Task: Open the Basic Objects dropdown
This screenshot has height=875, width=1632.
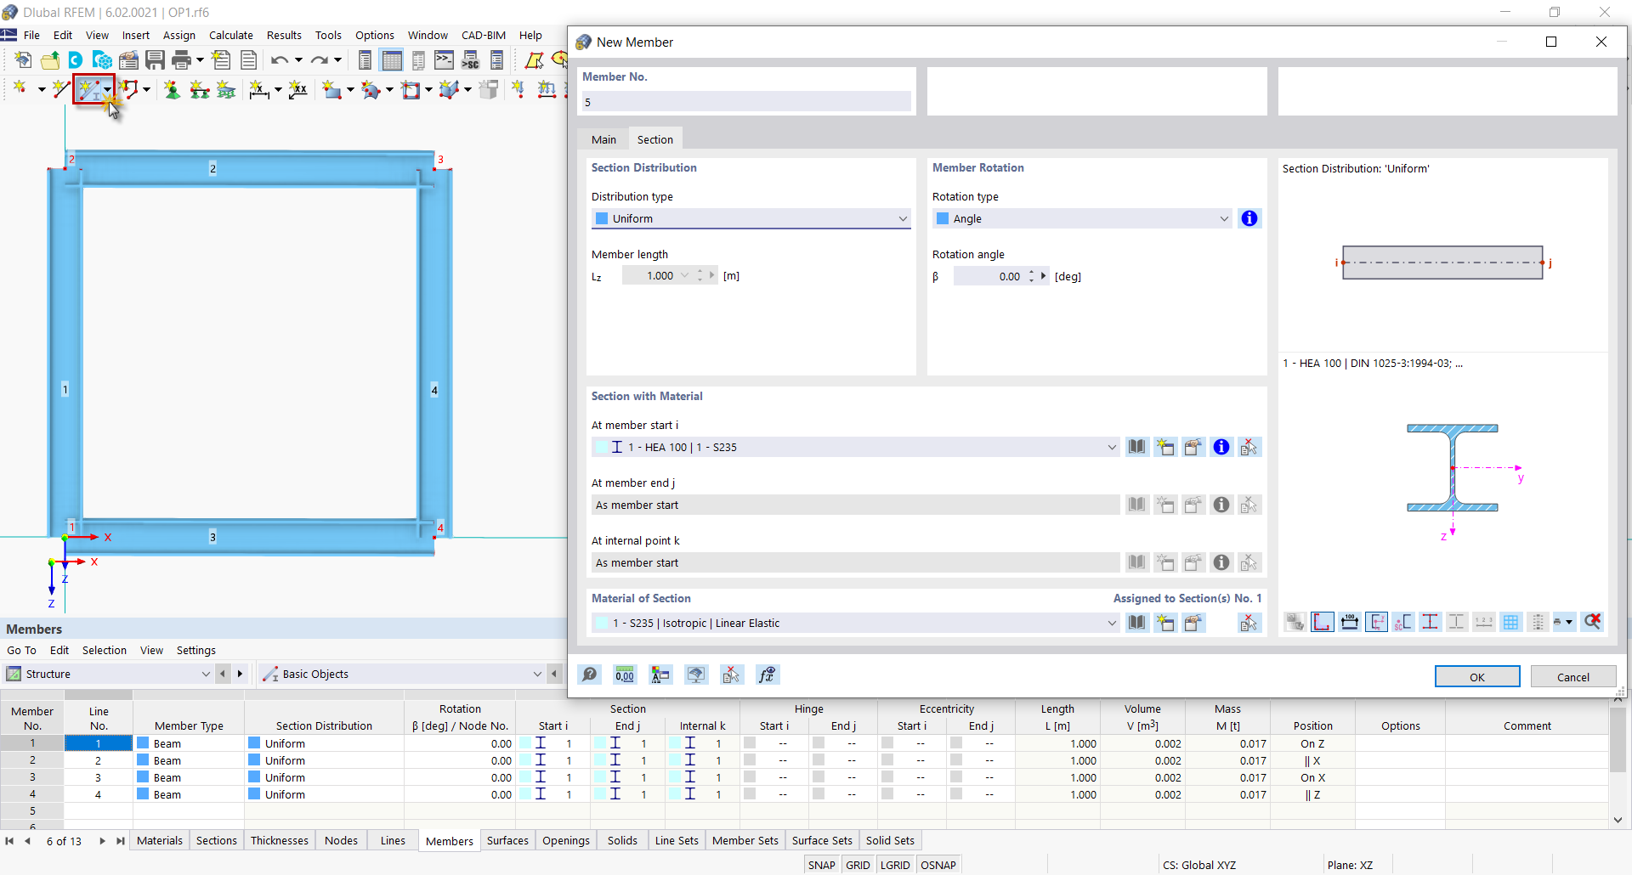Action: 401,674
